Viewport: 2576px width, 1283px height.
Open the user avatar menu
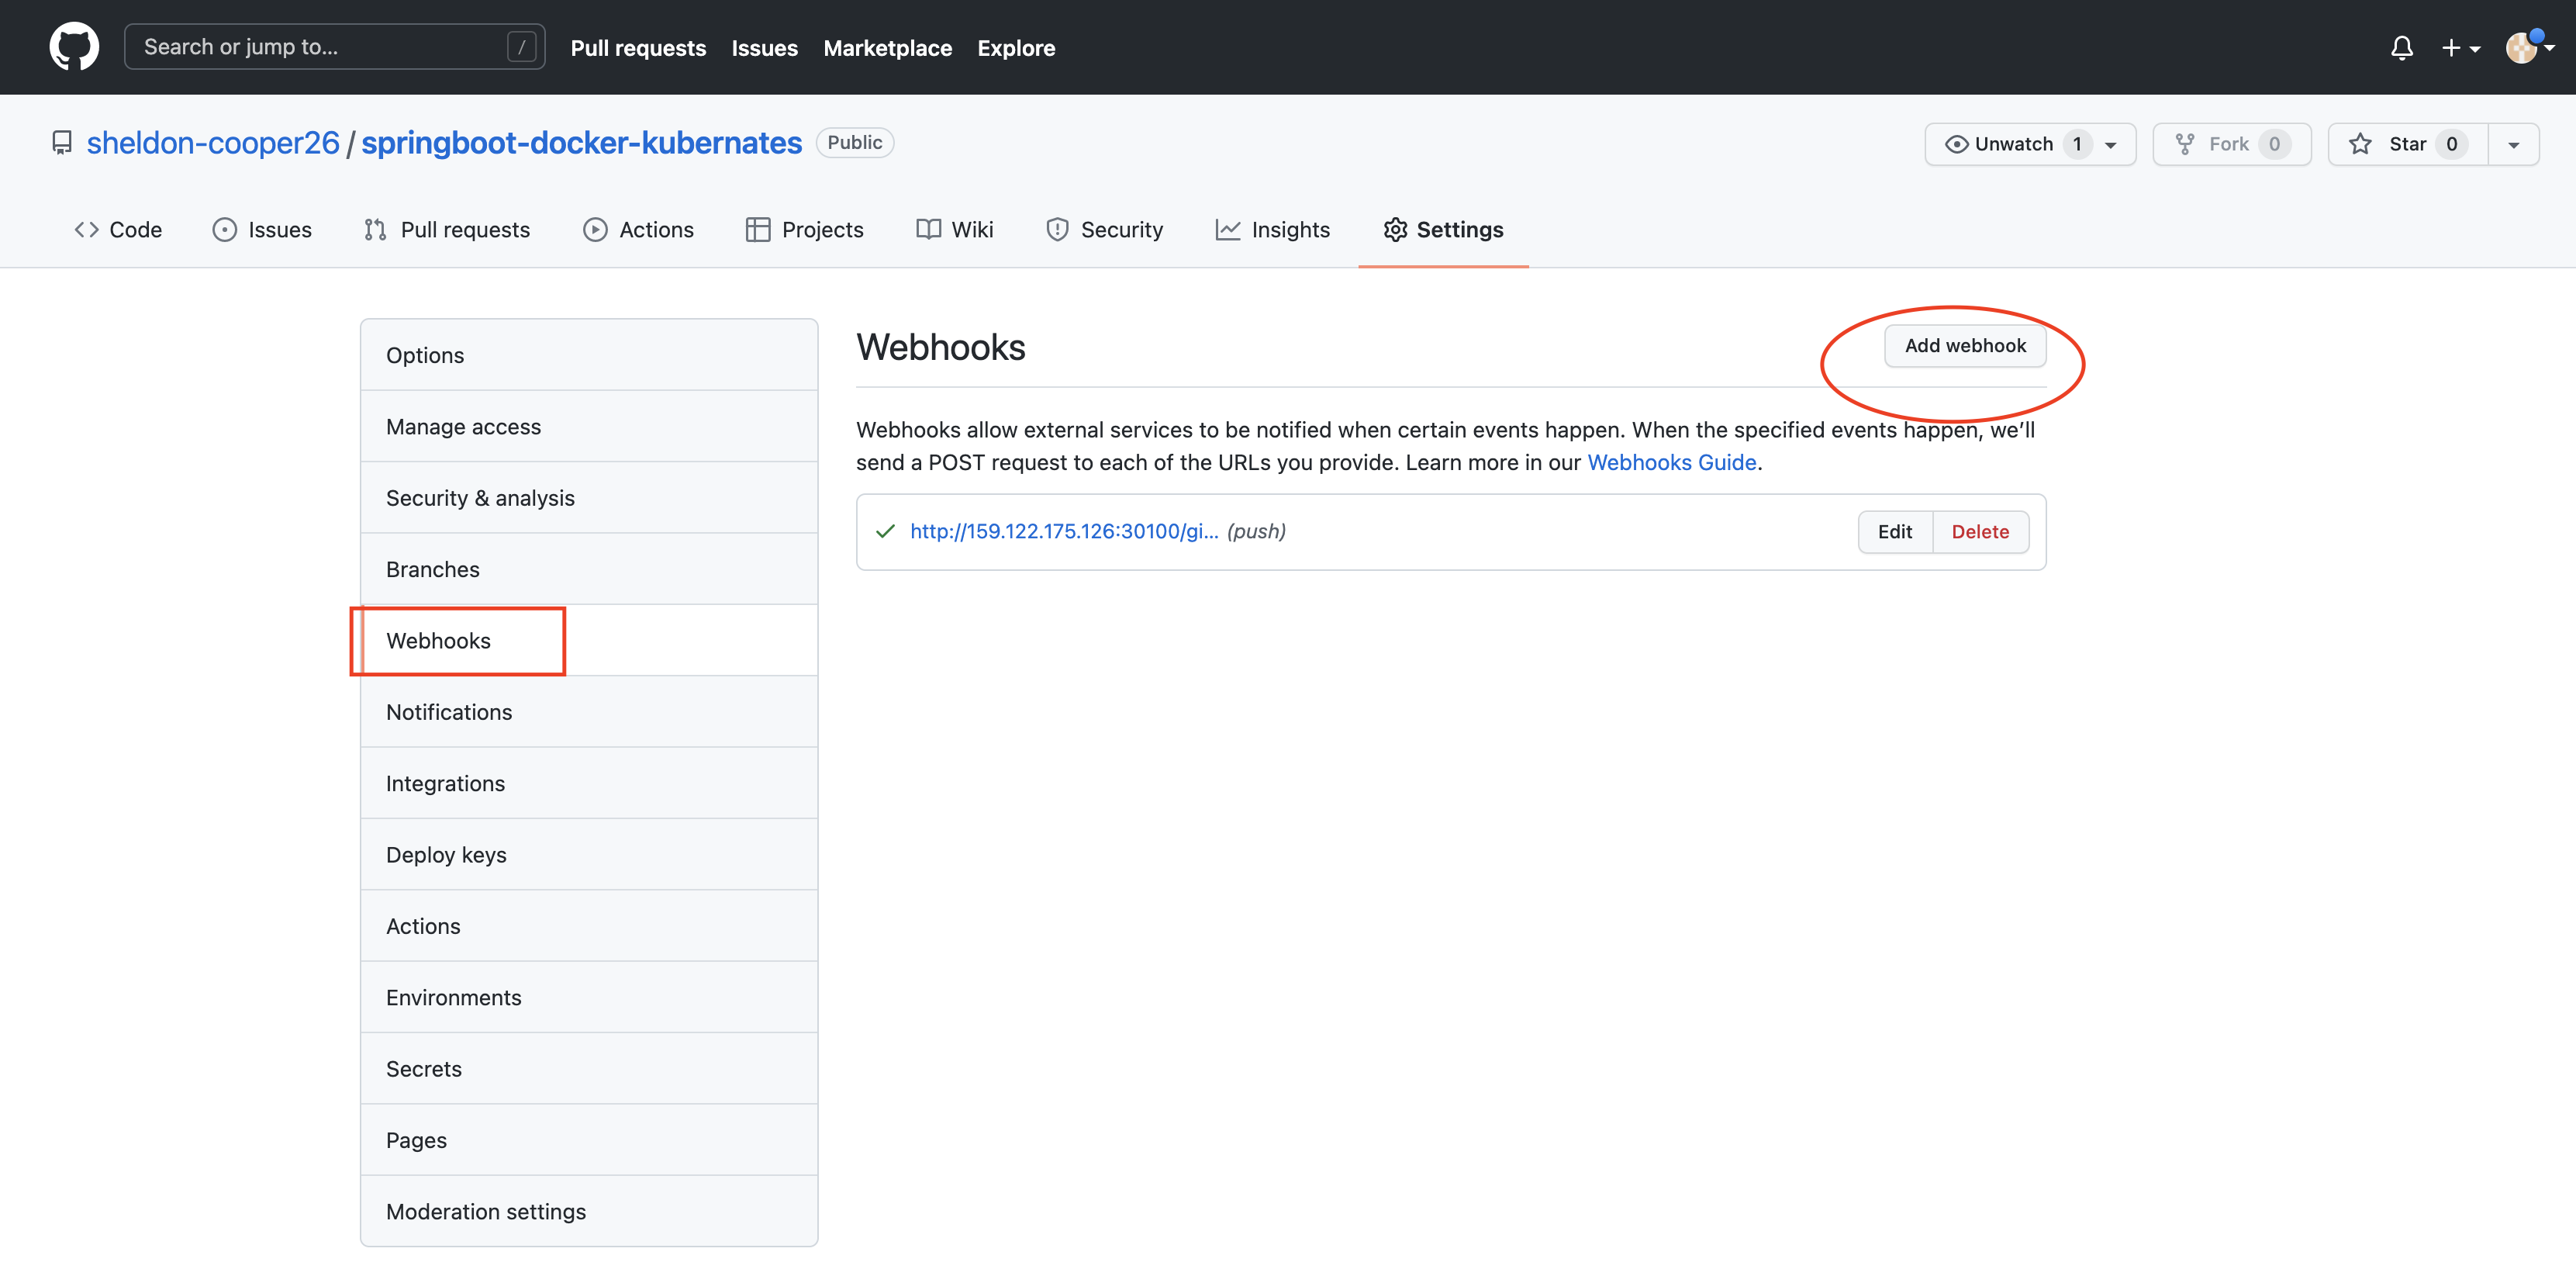point(2529,47)
